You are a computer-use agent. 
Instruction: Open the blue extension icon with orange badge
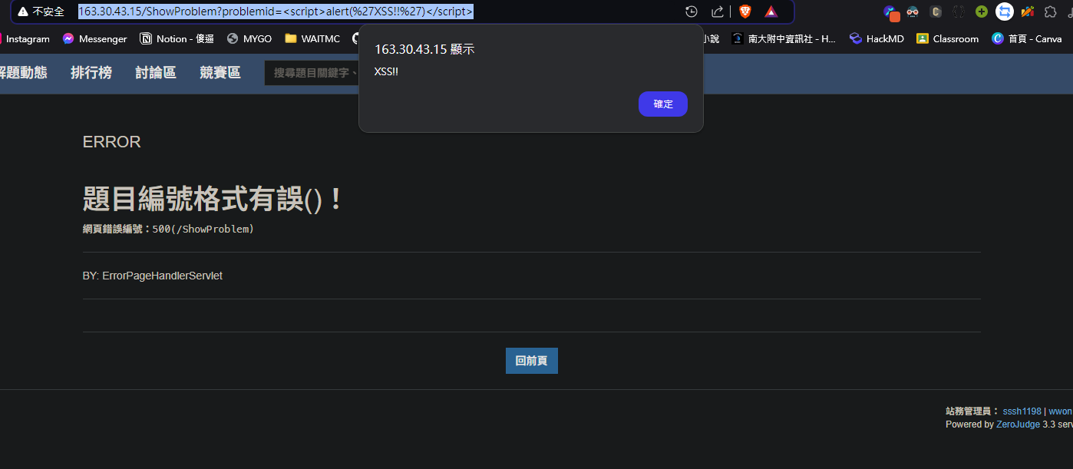(x=890, y=12)
